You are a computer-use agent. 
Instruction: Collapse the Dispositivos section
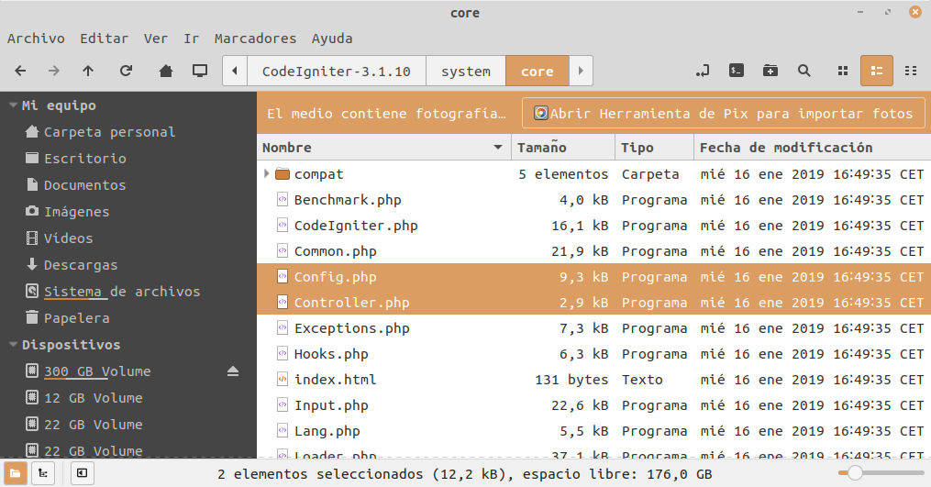13,345
